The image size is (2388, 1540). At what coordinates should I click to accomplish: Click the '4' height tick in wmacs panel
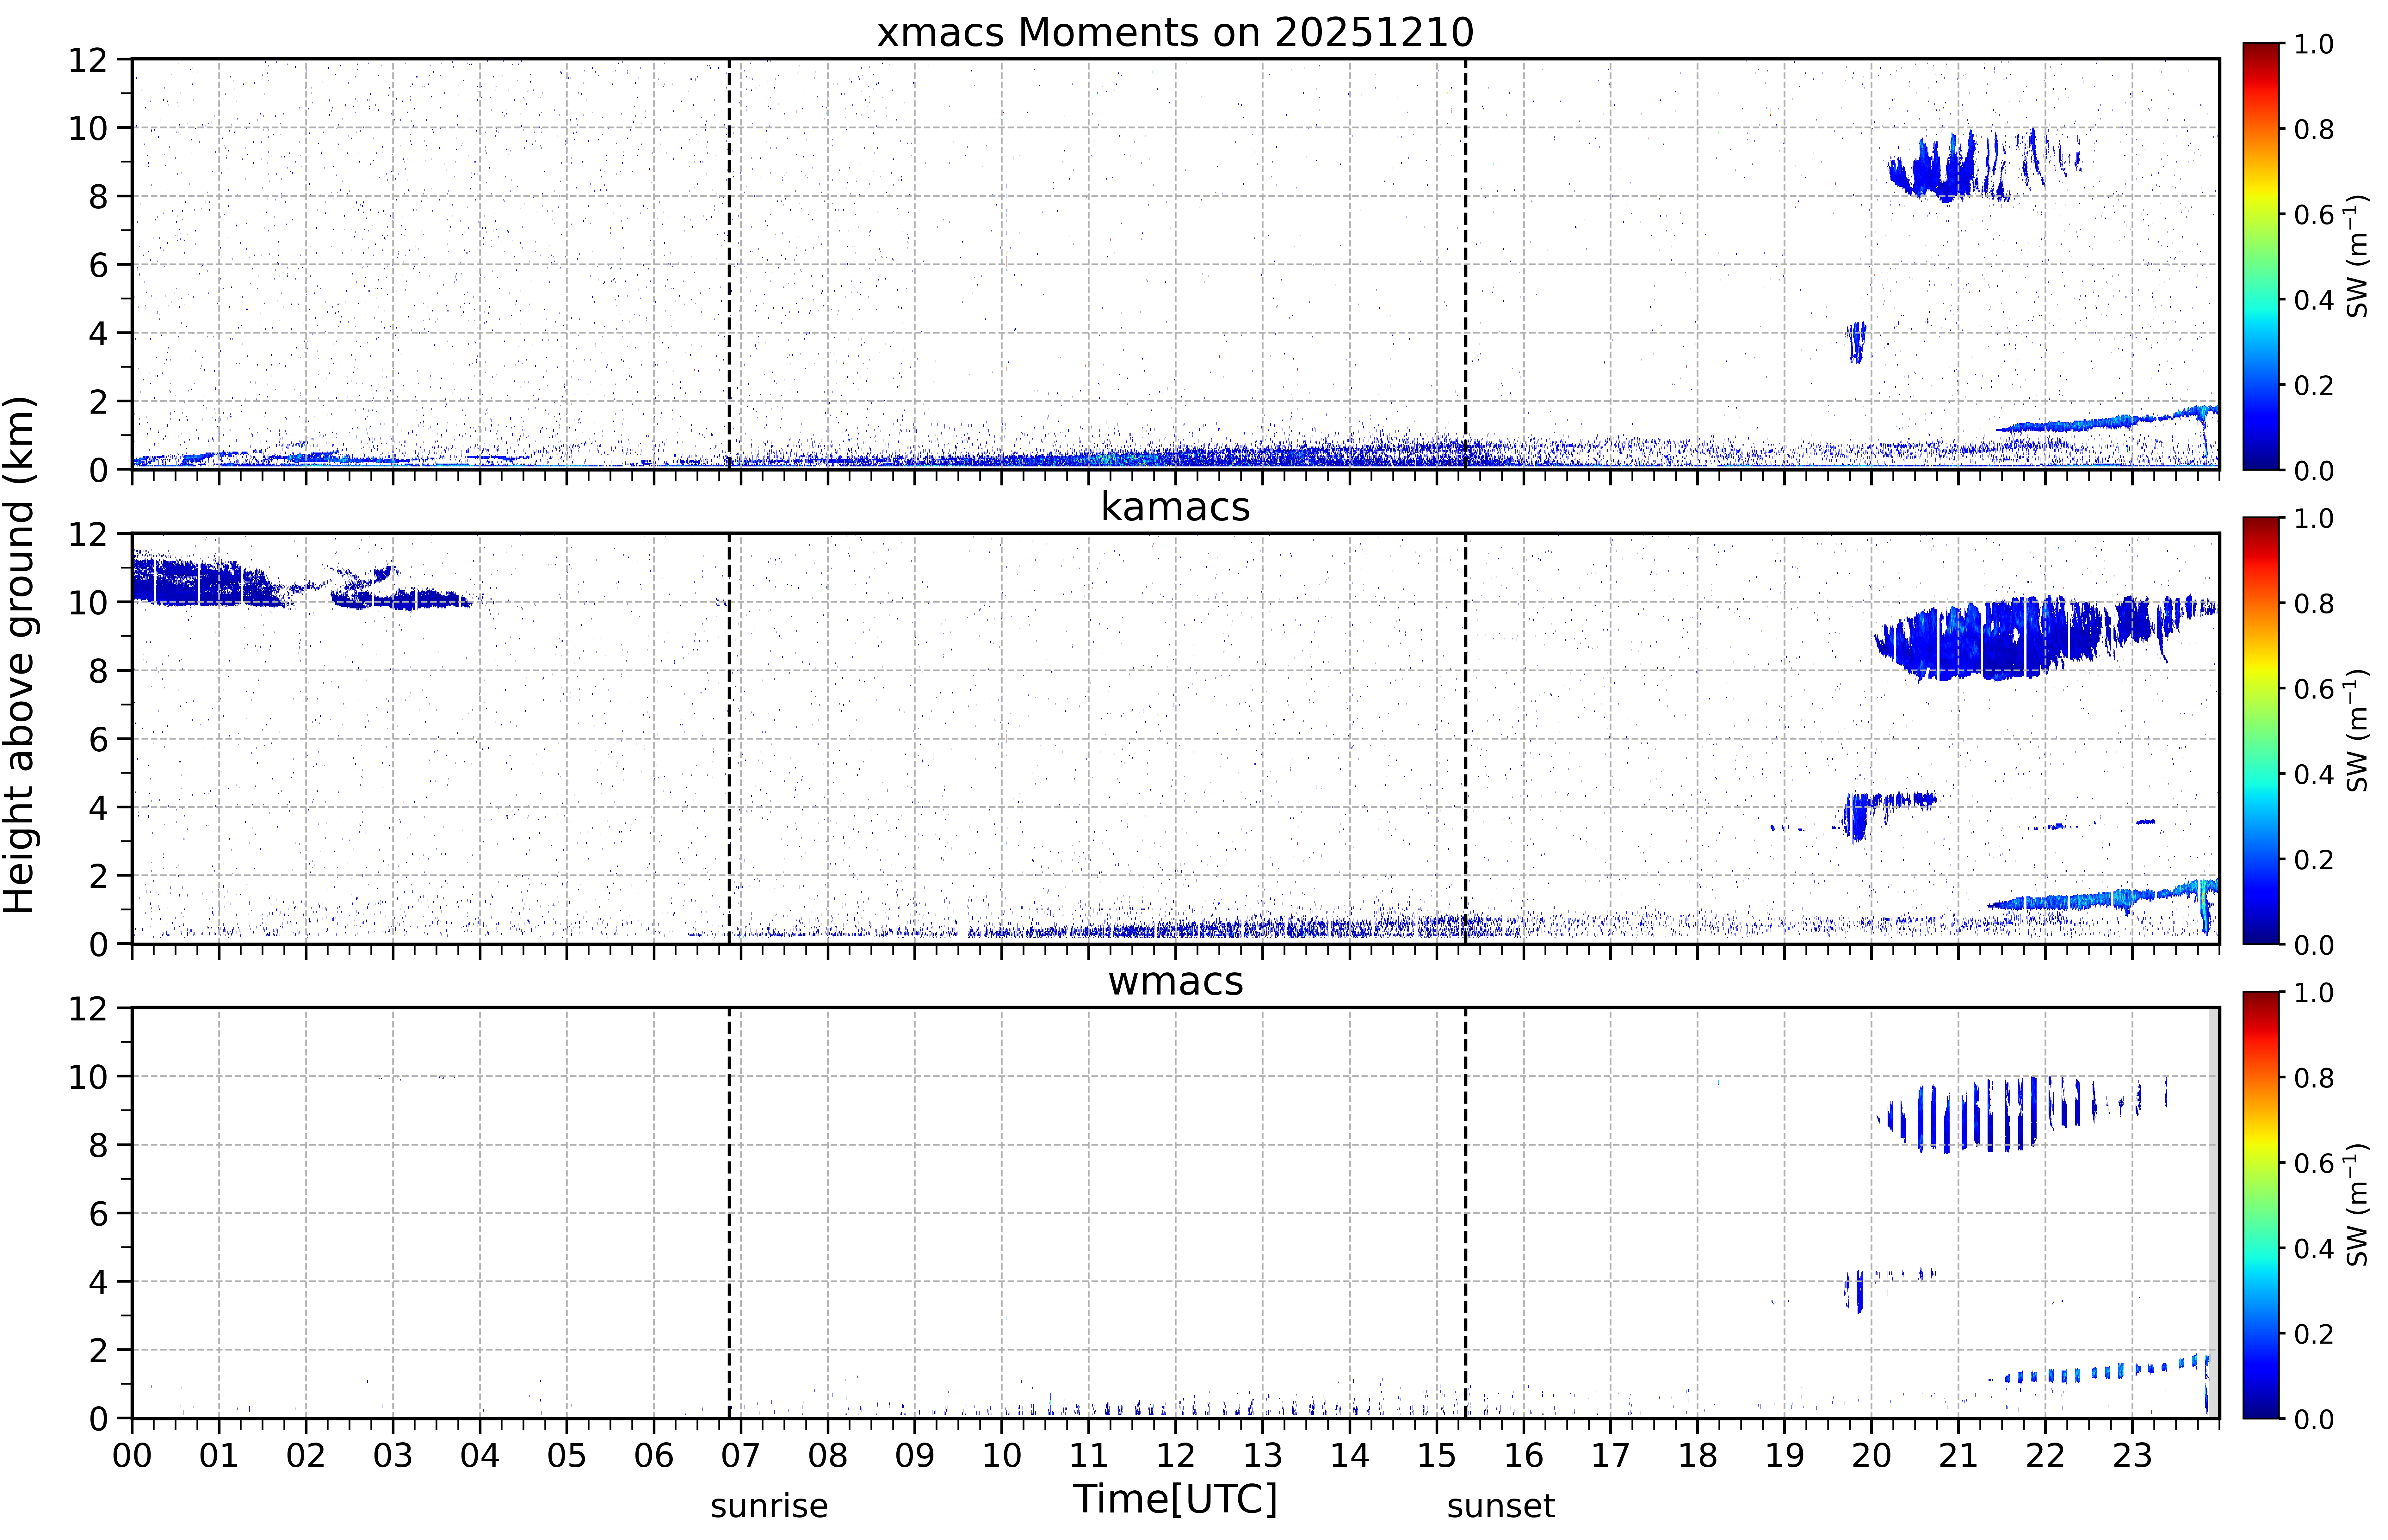(x=98, y=1282)
